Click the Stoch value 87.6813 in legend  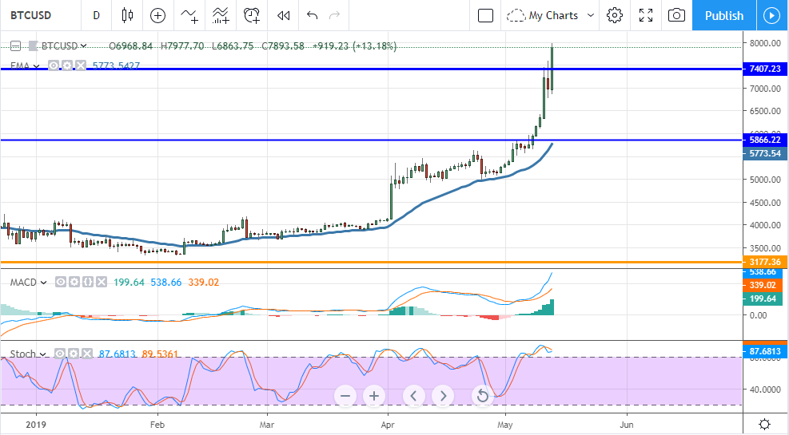(x=118, y=354)
